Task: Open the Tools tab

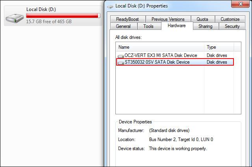Action: [148, 26]
